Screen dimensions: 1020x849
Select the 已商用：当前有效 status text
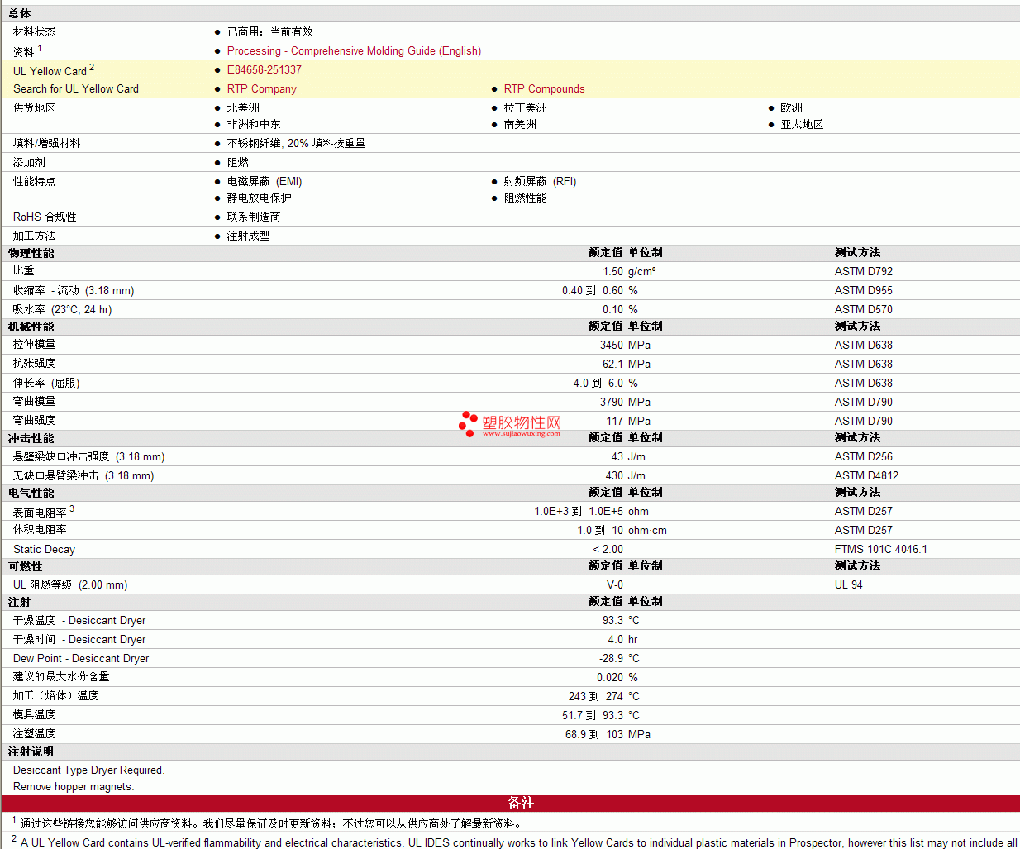(270, 31)
